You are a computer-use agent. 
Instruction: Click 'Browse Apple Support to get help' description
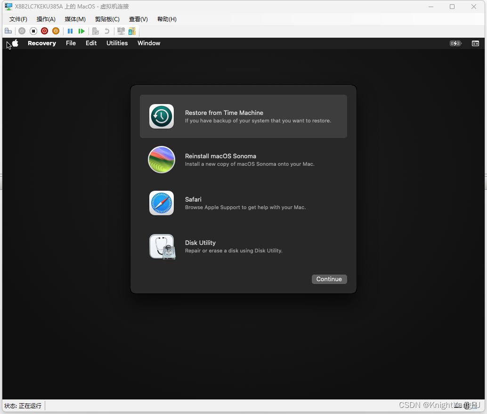(245, 207)
